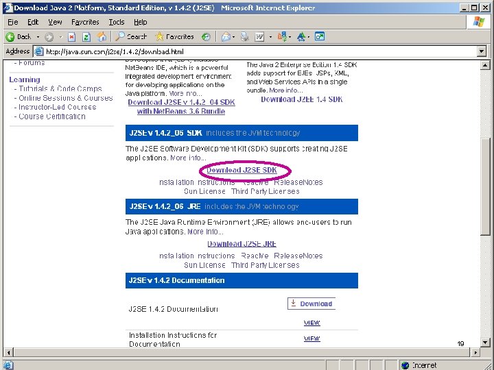Click the blue triangle toolbar icon
This screenshot has width=494, height=370.
[301, 37]
